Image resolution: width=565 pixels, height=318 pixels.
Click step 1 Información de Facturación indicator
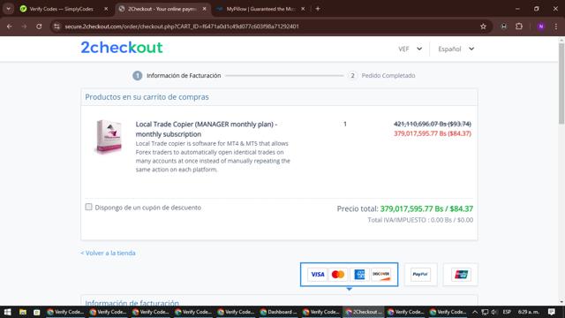[177, 75]
